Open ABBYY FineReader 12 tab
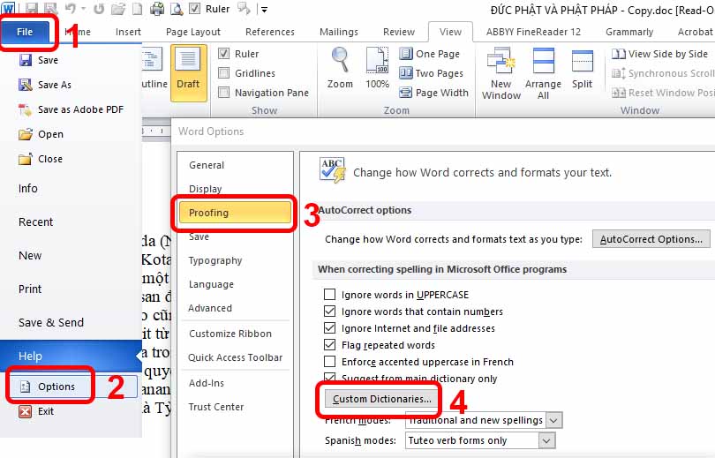The image size is (715, 458). coord(533,32)
